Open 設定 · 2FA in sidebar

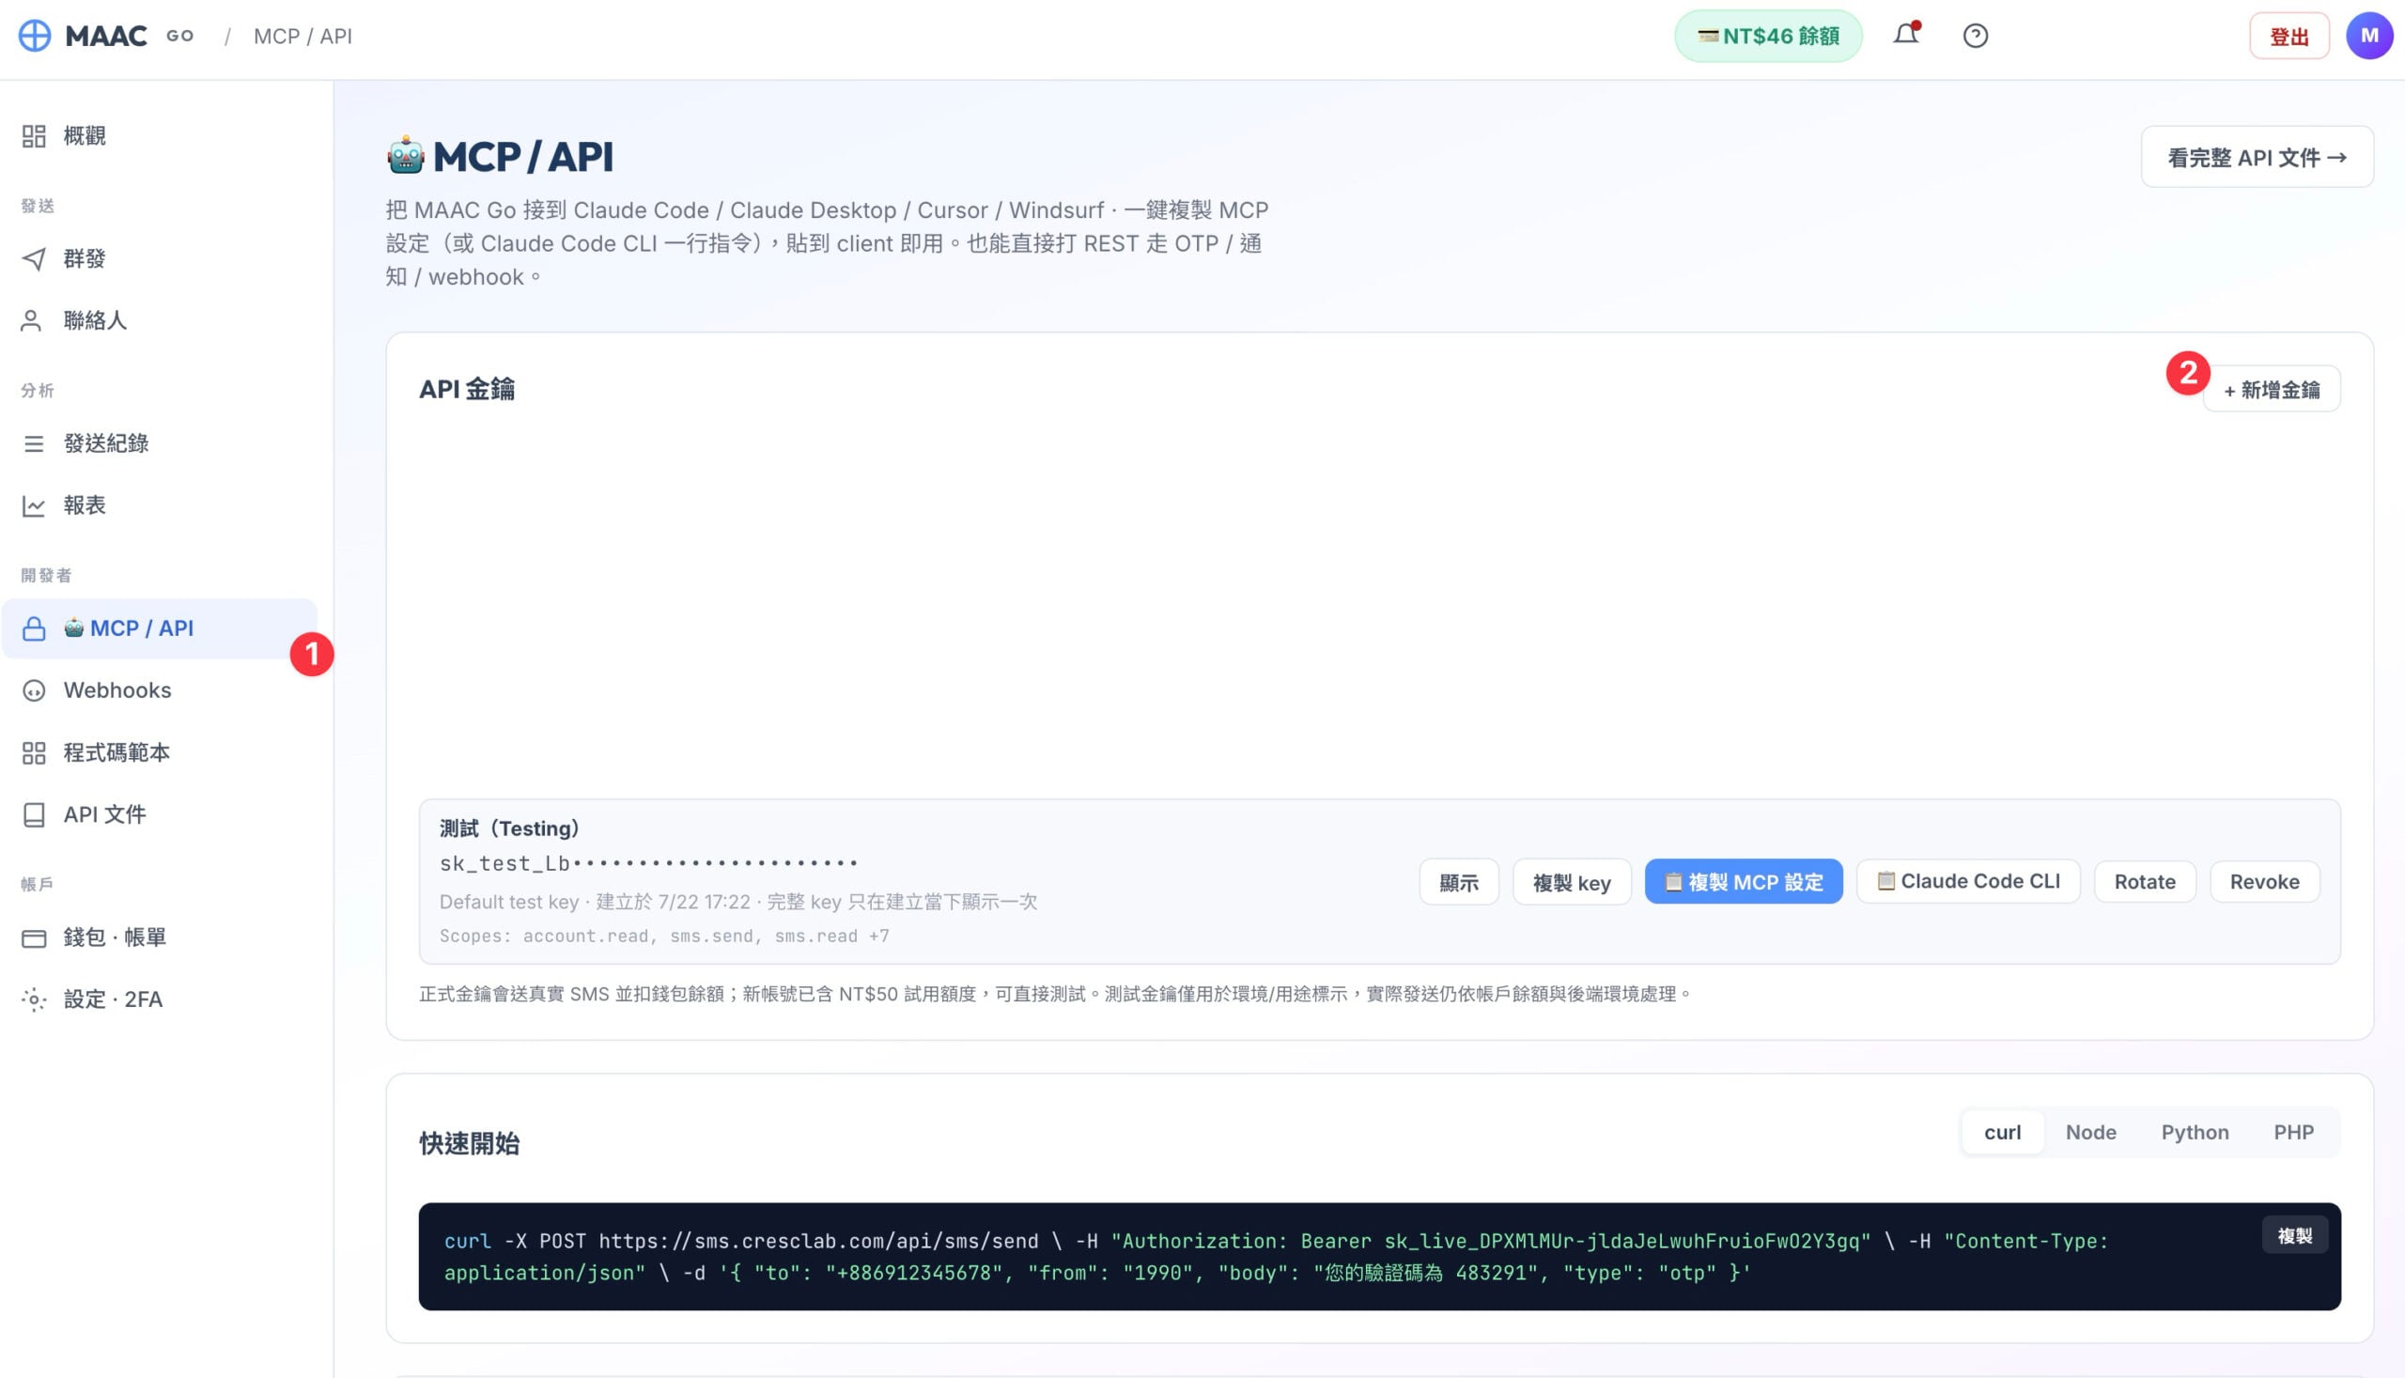click(x=159, y=999)
